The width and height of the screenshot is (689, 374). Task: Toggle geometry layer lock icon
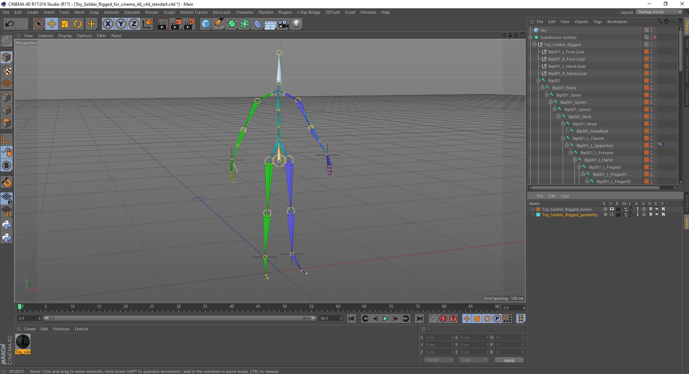(631, 214)
